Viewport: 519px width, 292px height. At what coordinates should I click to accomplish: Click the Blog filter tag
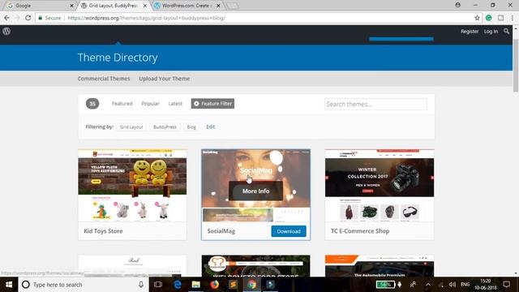point(191,127)
